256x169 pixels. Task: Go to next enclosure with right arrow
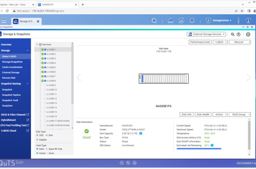tap(248, 78)
